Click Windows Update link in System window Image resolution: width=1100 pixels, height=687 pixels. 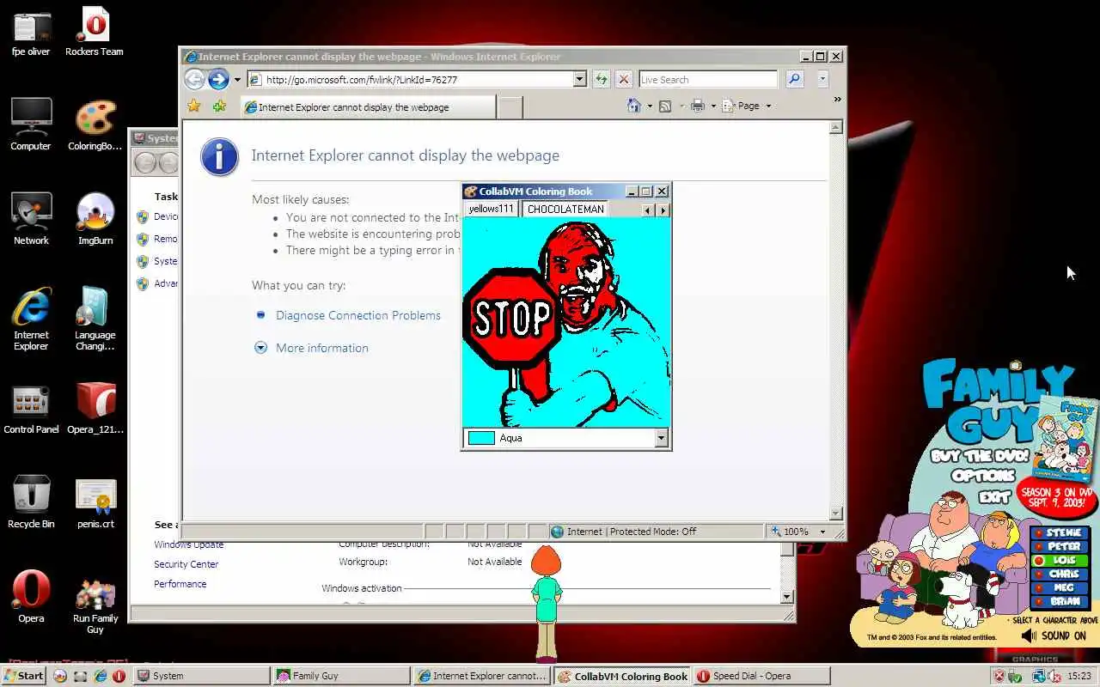point(189,544)
